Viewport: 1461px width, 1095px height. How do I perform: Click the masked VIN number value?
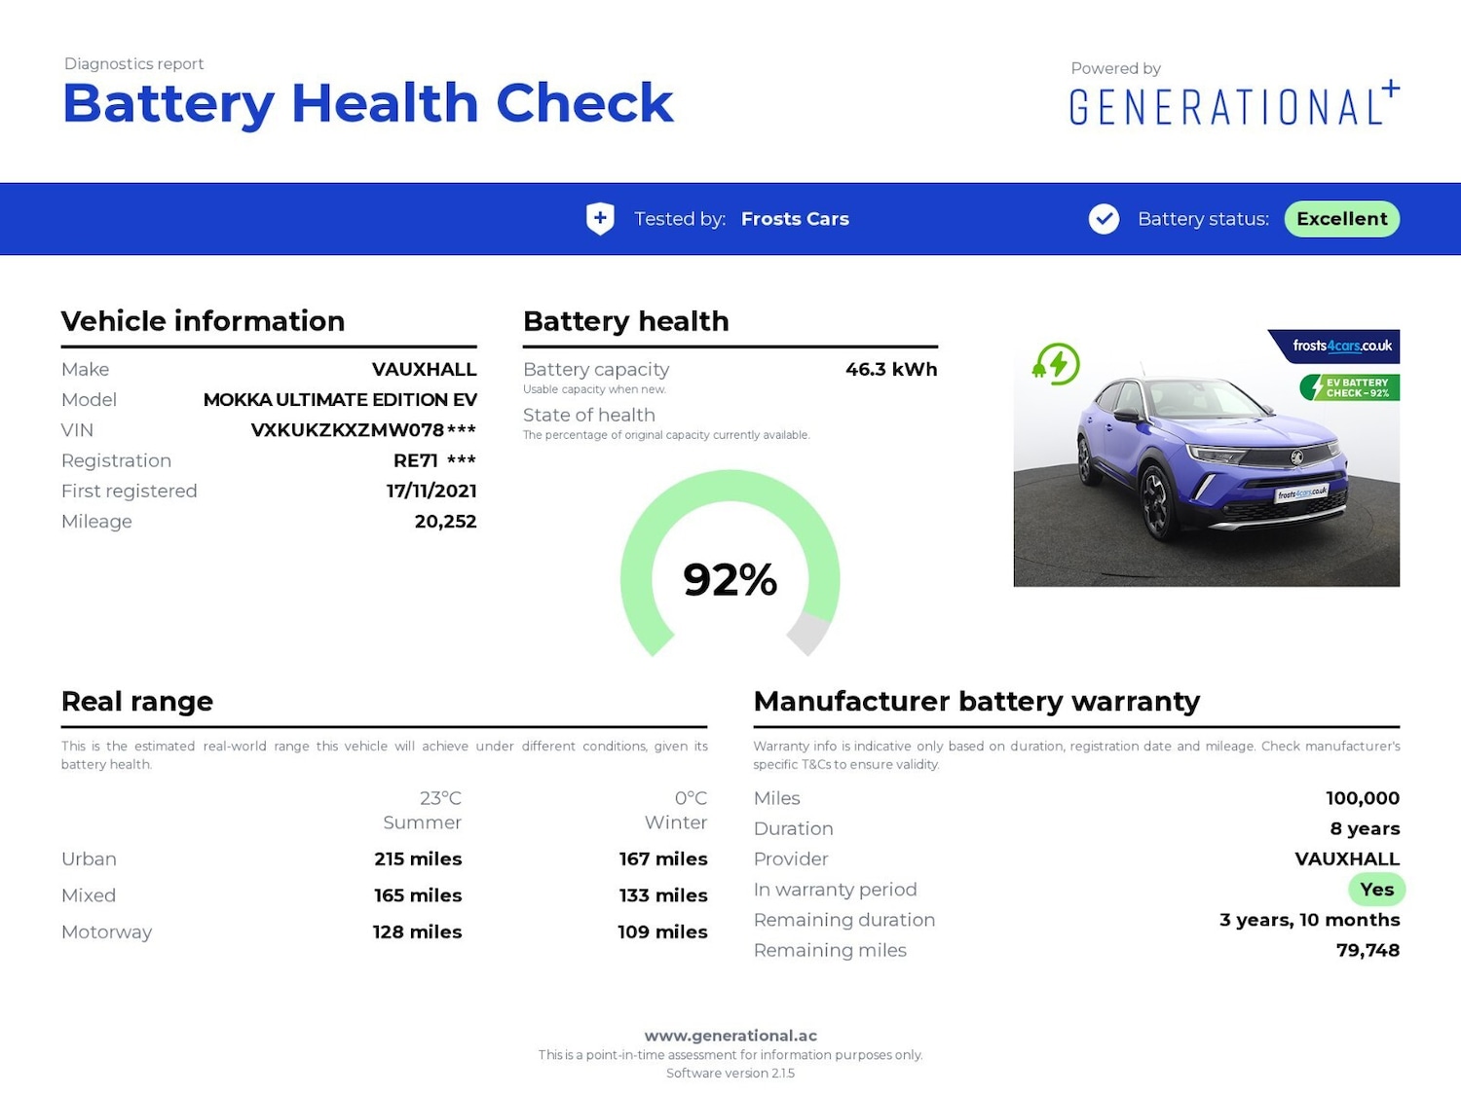point(362,430)
